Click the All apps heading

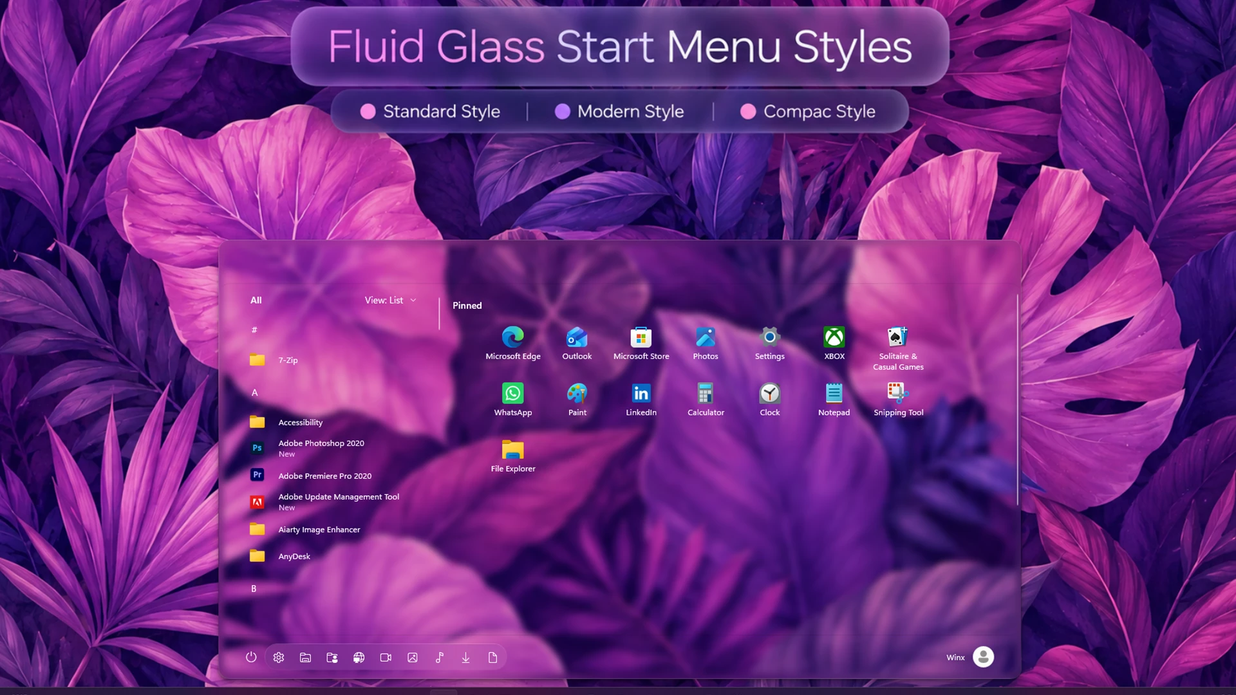pos(256,301)
